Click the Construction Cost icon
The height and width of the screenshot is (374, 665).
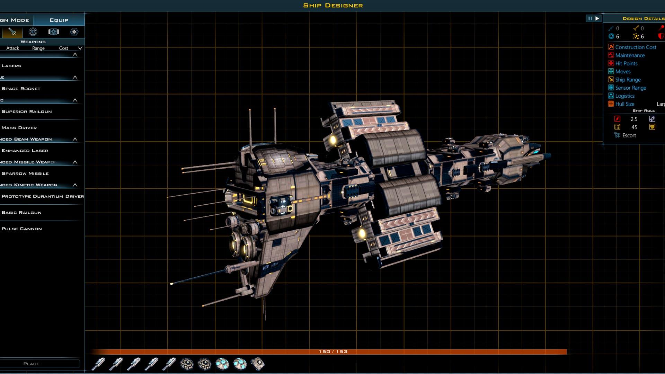611,47
